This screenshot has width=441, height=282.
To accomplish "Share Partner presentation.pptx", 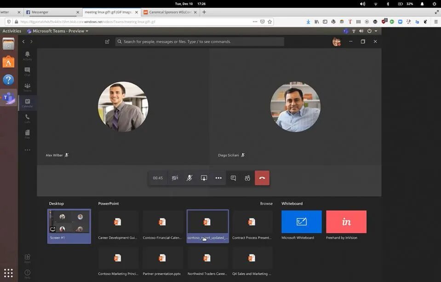I will 162,262.
